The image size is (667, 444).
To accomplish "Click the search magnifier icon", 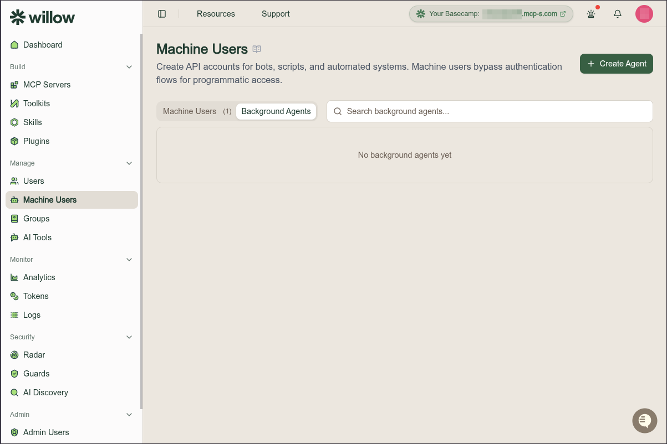I will [x=338, y=111].
